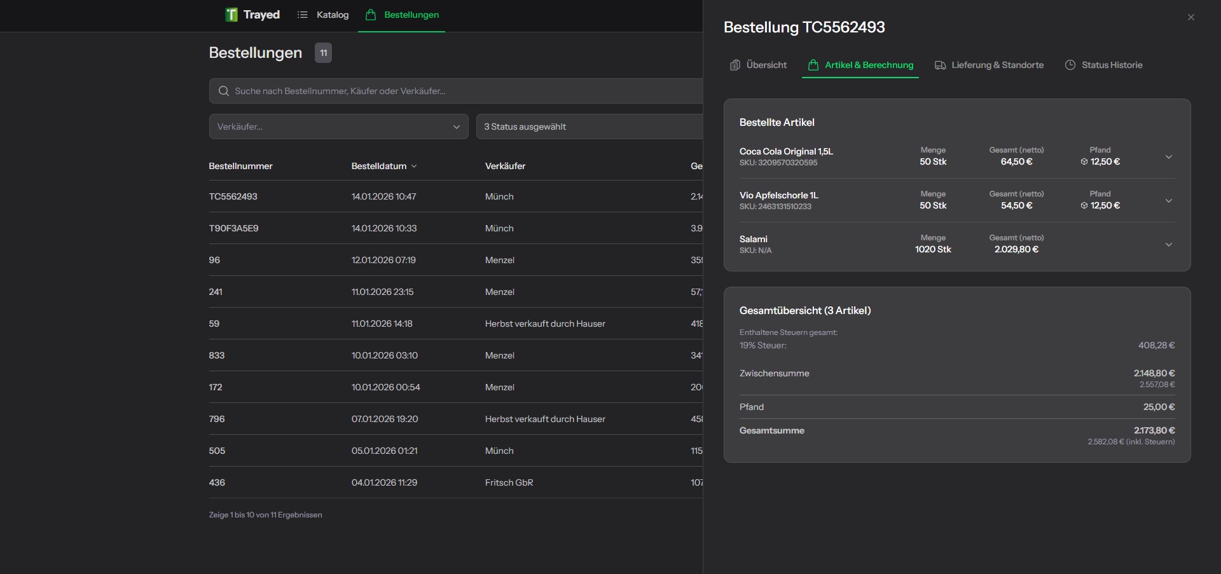Click the shopping bag icon beside Bestellungen
1221x574 pixels.
tap(369, 15)
